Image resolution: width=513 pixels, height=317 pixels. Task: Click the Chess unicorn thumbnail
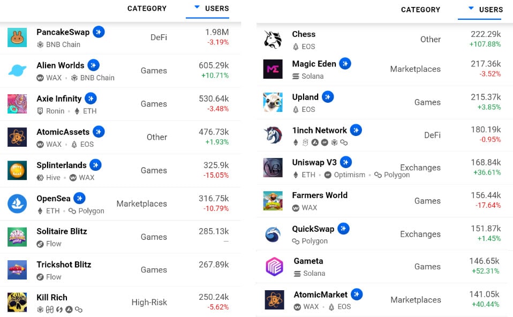point(273,39)
